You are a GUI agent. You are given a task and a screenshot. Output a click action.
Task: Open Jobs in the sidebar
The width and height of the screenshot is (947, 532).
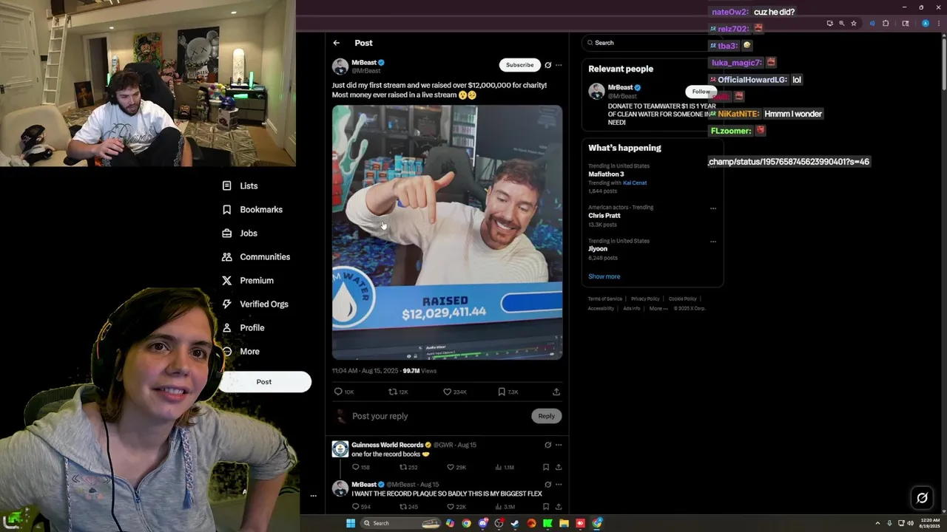click(240, 233)
